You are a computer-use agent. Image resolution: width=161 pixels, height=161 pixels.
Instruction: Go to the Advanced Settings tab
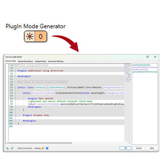(x=56, y=61)
